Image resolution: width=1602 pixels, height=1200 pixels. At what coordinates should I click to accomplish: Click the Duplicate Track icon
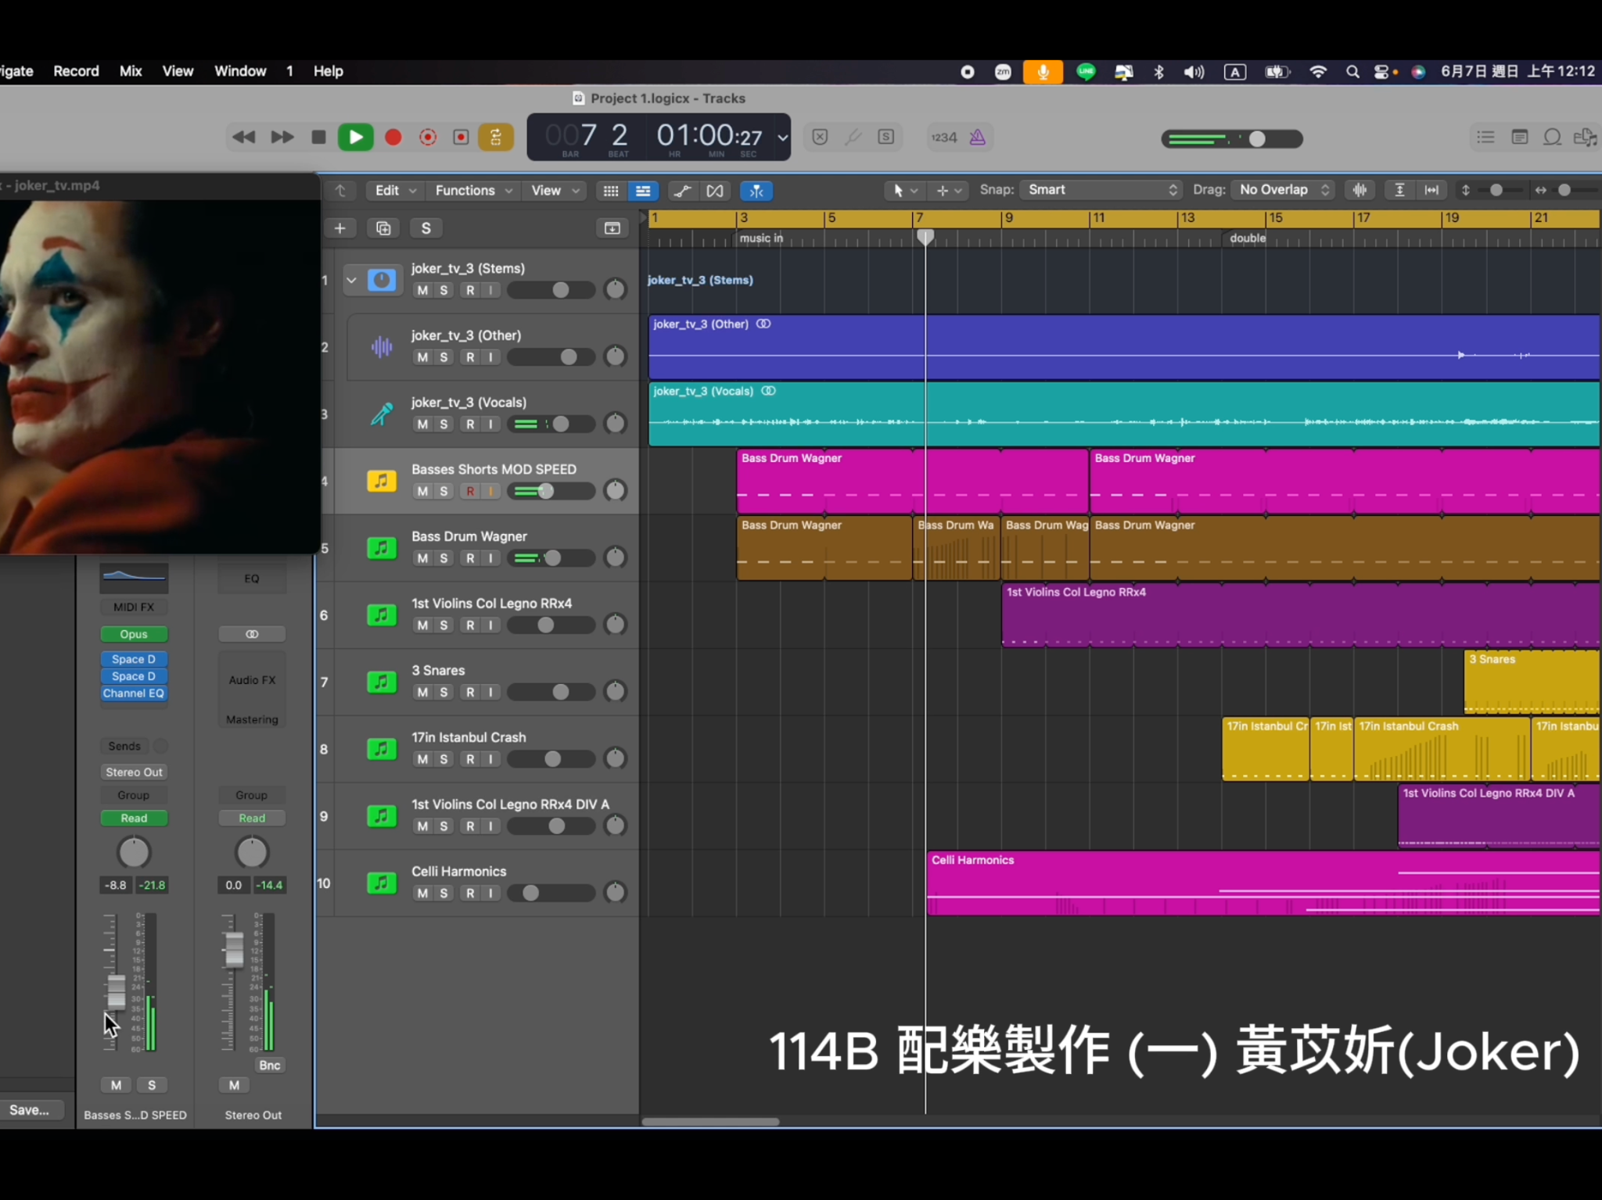pyautogui.click(x=383, y=228)
